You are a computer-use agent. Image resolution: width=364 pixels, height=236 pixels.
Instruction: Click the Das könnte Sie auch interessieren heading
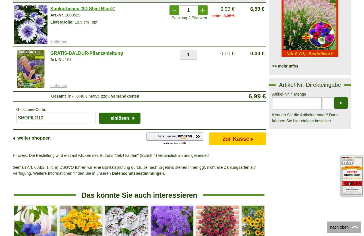click(x=139, y=195)
